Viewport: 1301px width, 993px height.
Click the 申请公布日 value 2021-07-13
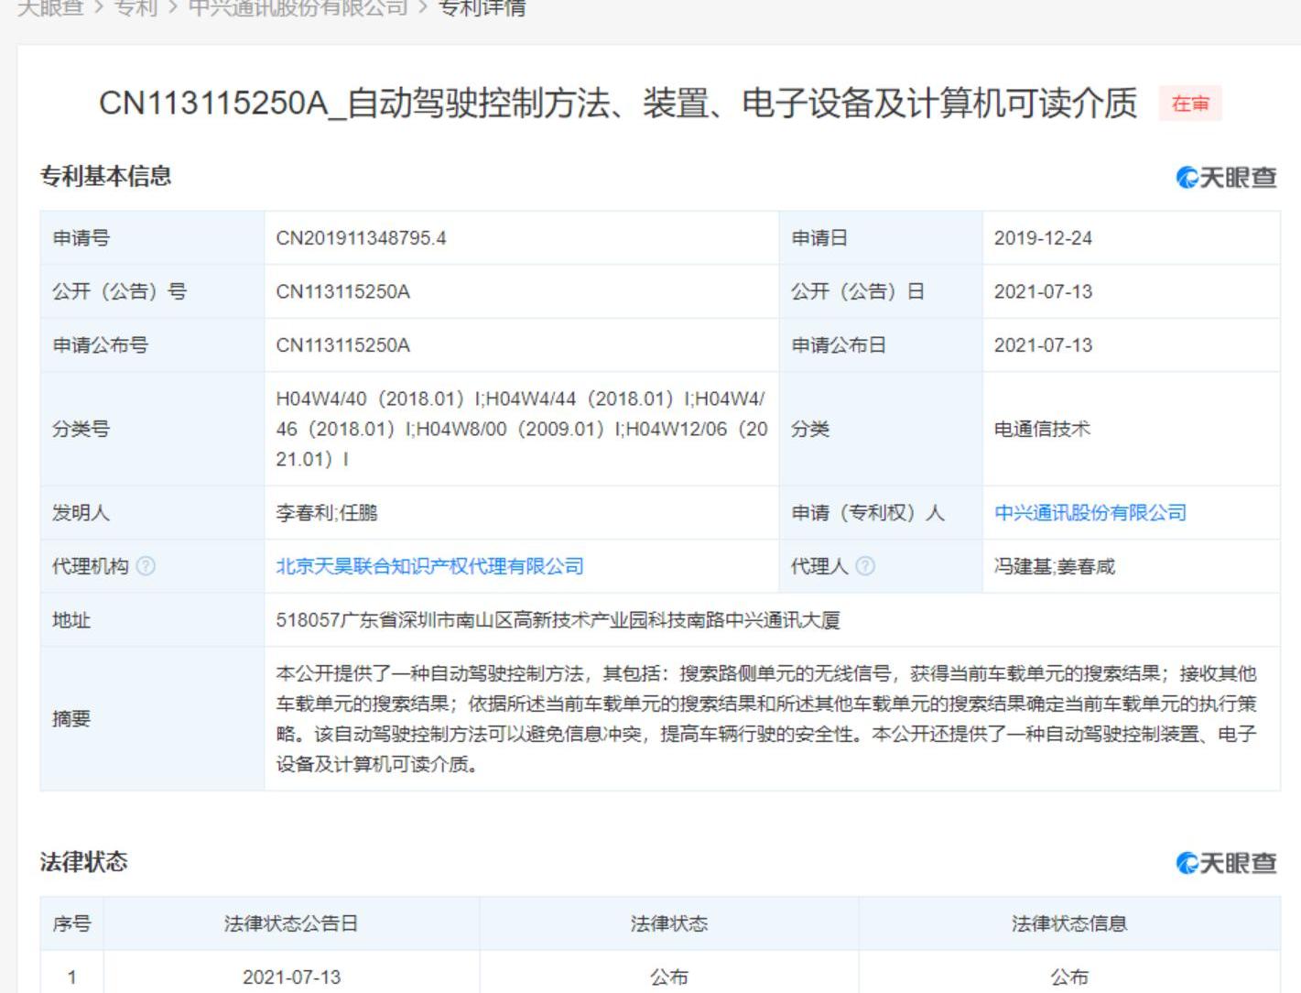(x=1043, y=345)
